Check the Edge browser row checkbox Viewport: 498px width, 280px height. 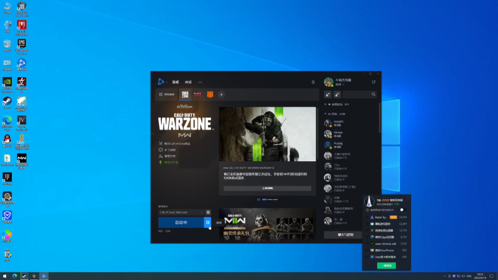point(368,237)
